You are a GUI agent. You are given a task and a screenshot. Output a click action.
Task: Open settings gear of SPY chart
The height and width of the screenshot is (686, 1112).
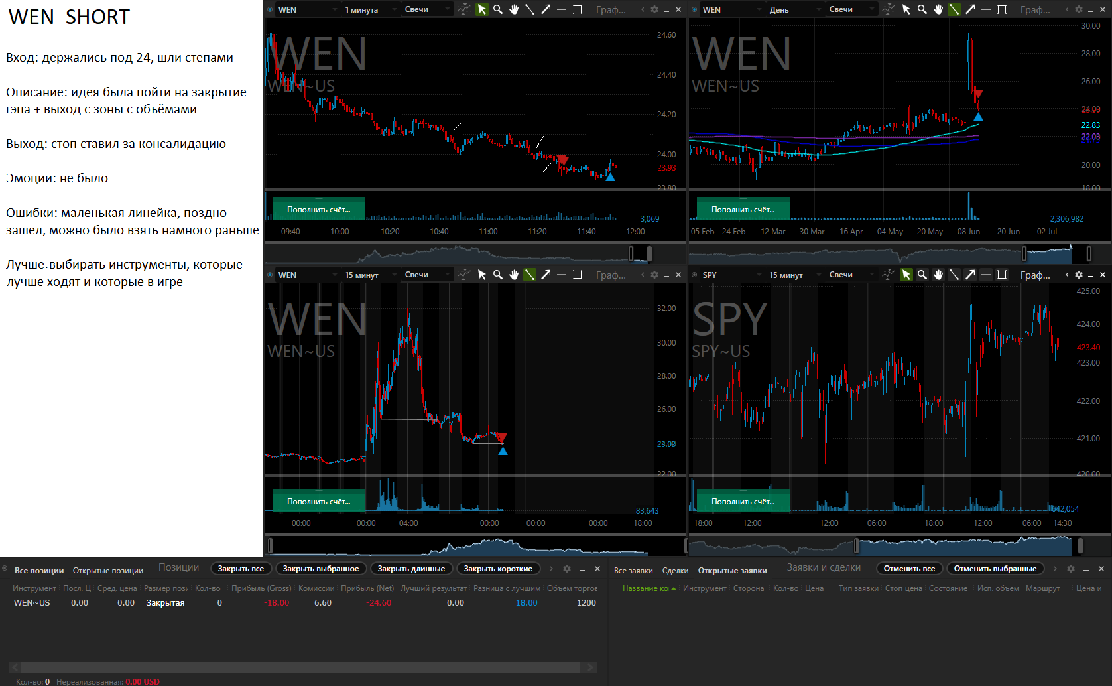[x=1079, y=275]
